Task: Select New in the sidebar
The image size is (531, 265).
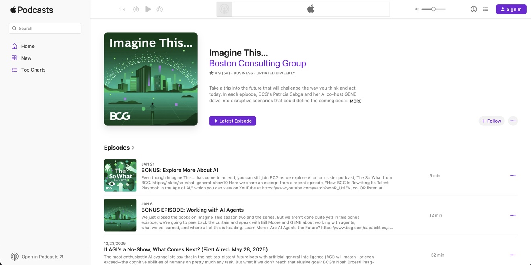Action: tap(26, 58)
